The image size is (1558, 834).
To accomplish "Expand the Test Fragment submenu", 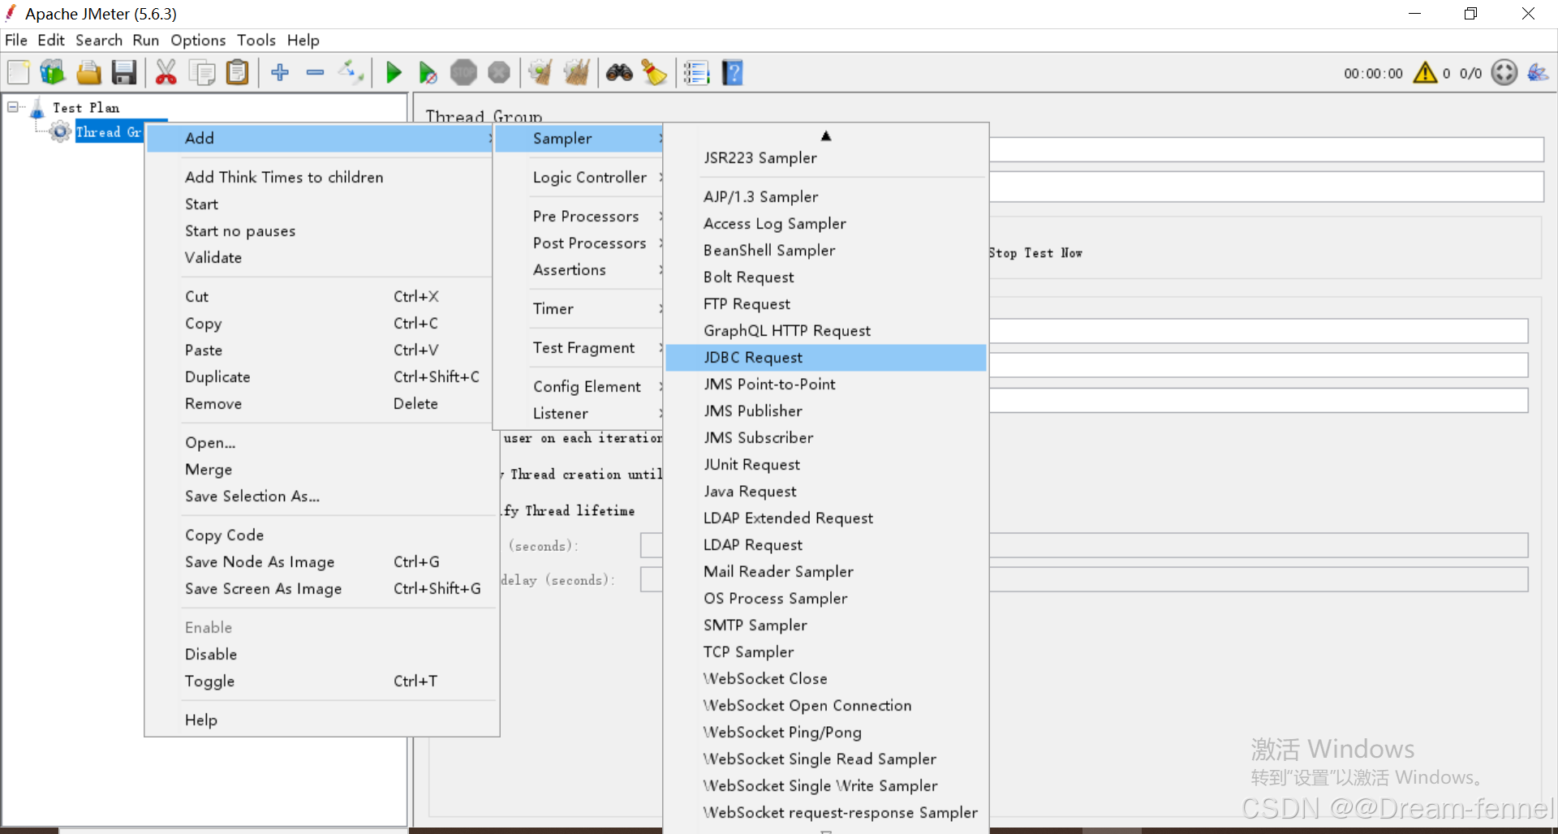I will (x=580, y=347).
